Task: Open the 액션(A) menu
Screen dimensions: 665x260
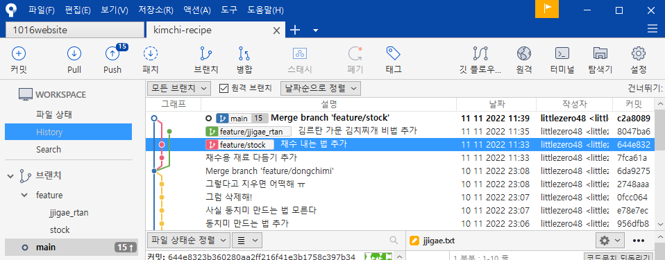Action: pos(197,10)
